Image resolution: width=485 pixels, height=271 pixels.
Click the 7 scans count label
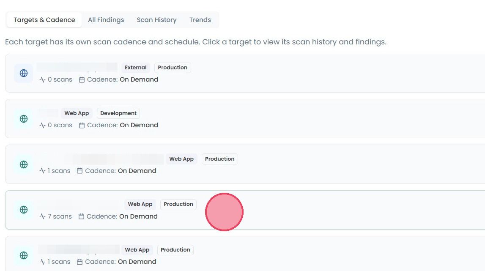click(x=60, y=216)
